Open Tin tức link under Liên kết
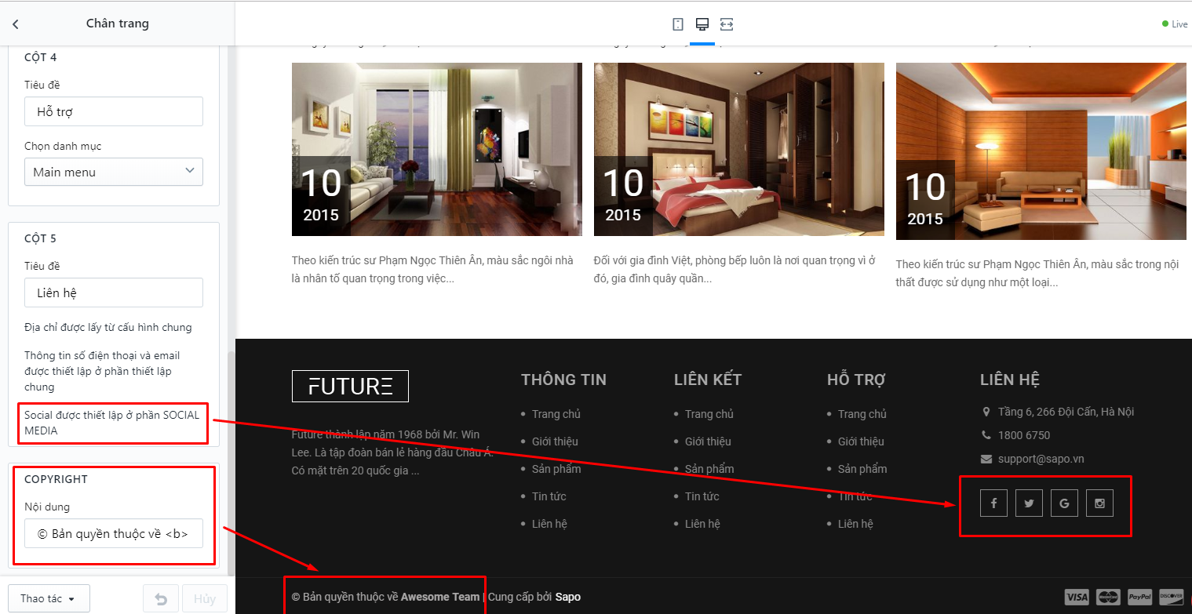Image resolution: width=1192 pixels, height=614 pixels. pos(702,496)
